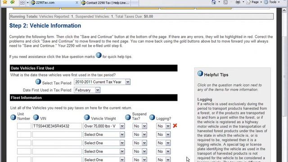Open Vehicle Weight dropdown in fourth row
The width and height of the screenshot is (288, 162).
pos(104,151)
